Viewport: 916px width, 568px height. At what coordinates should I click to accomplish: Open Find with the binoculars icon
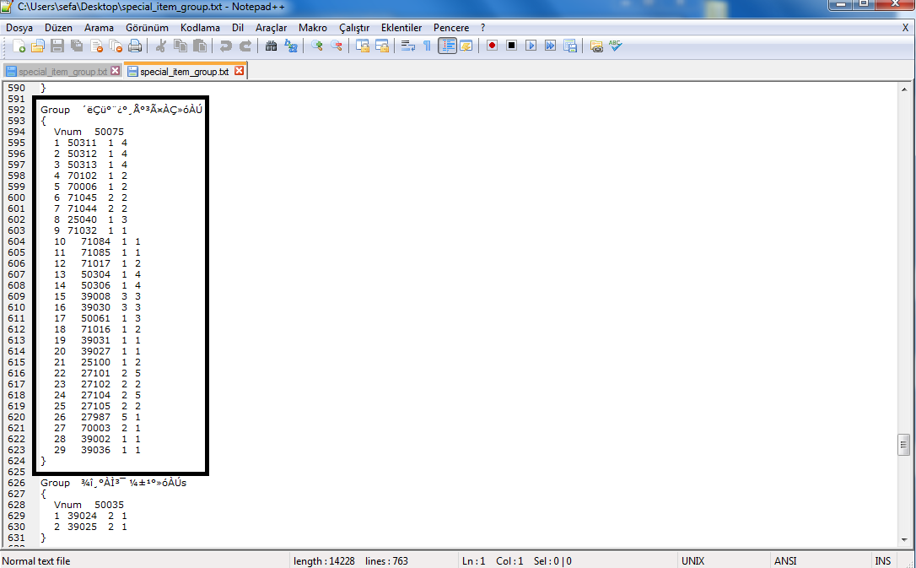[271, 46]
